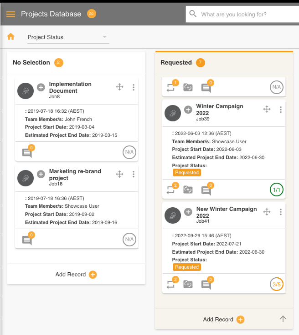
Task: Open three-dot menu on Job41 card
Action: pos(281,212)
